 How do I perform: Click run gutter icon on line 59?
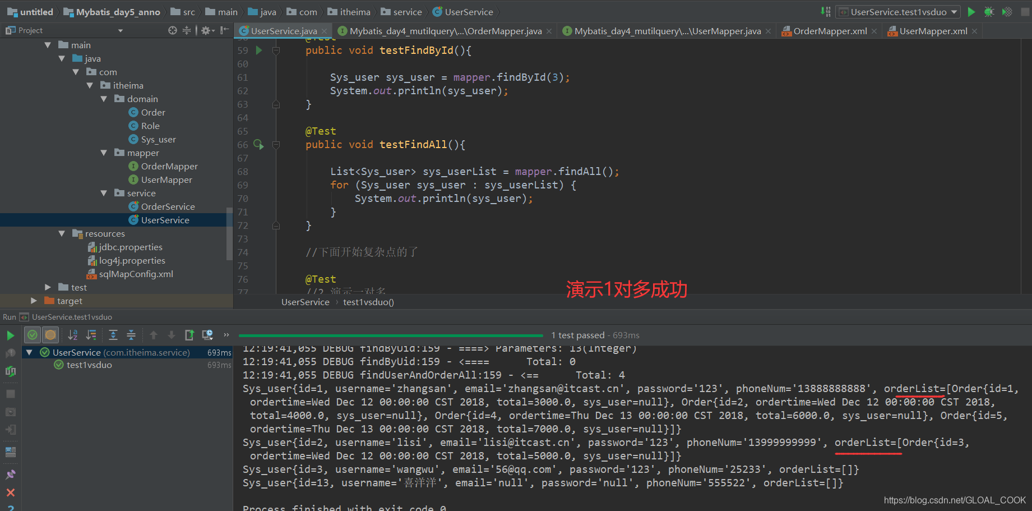coord(259,50)
